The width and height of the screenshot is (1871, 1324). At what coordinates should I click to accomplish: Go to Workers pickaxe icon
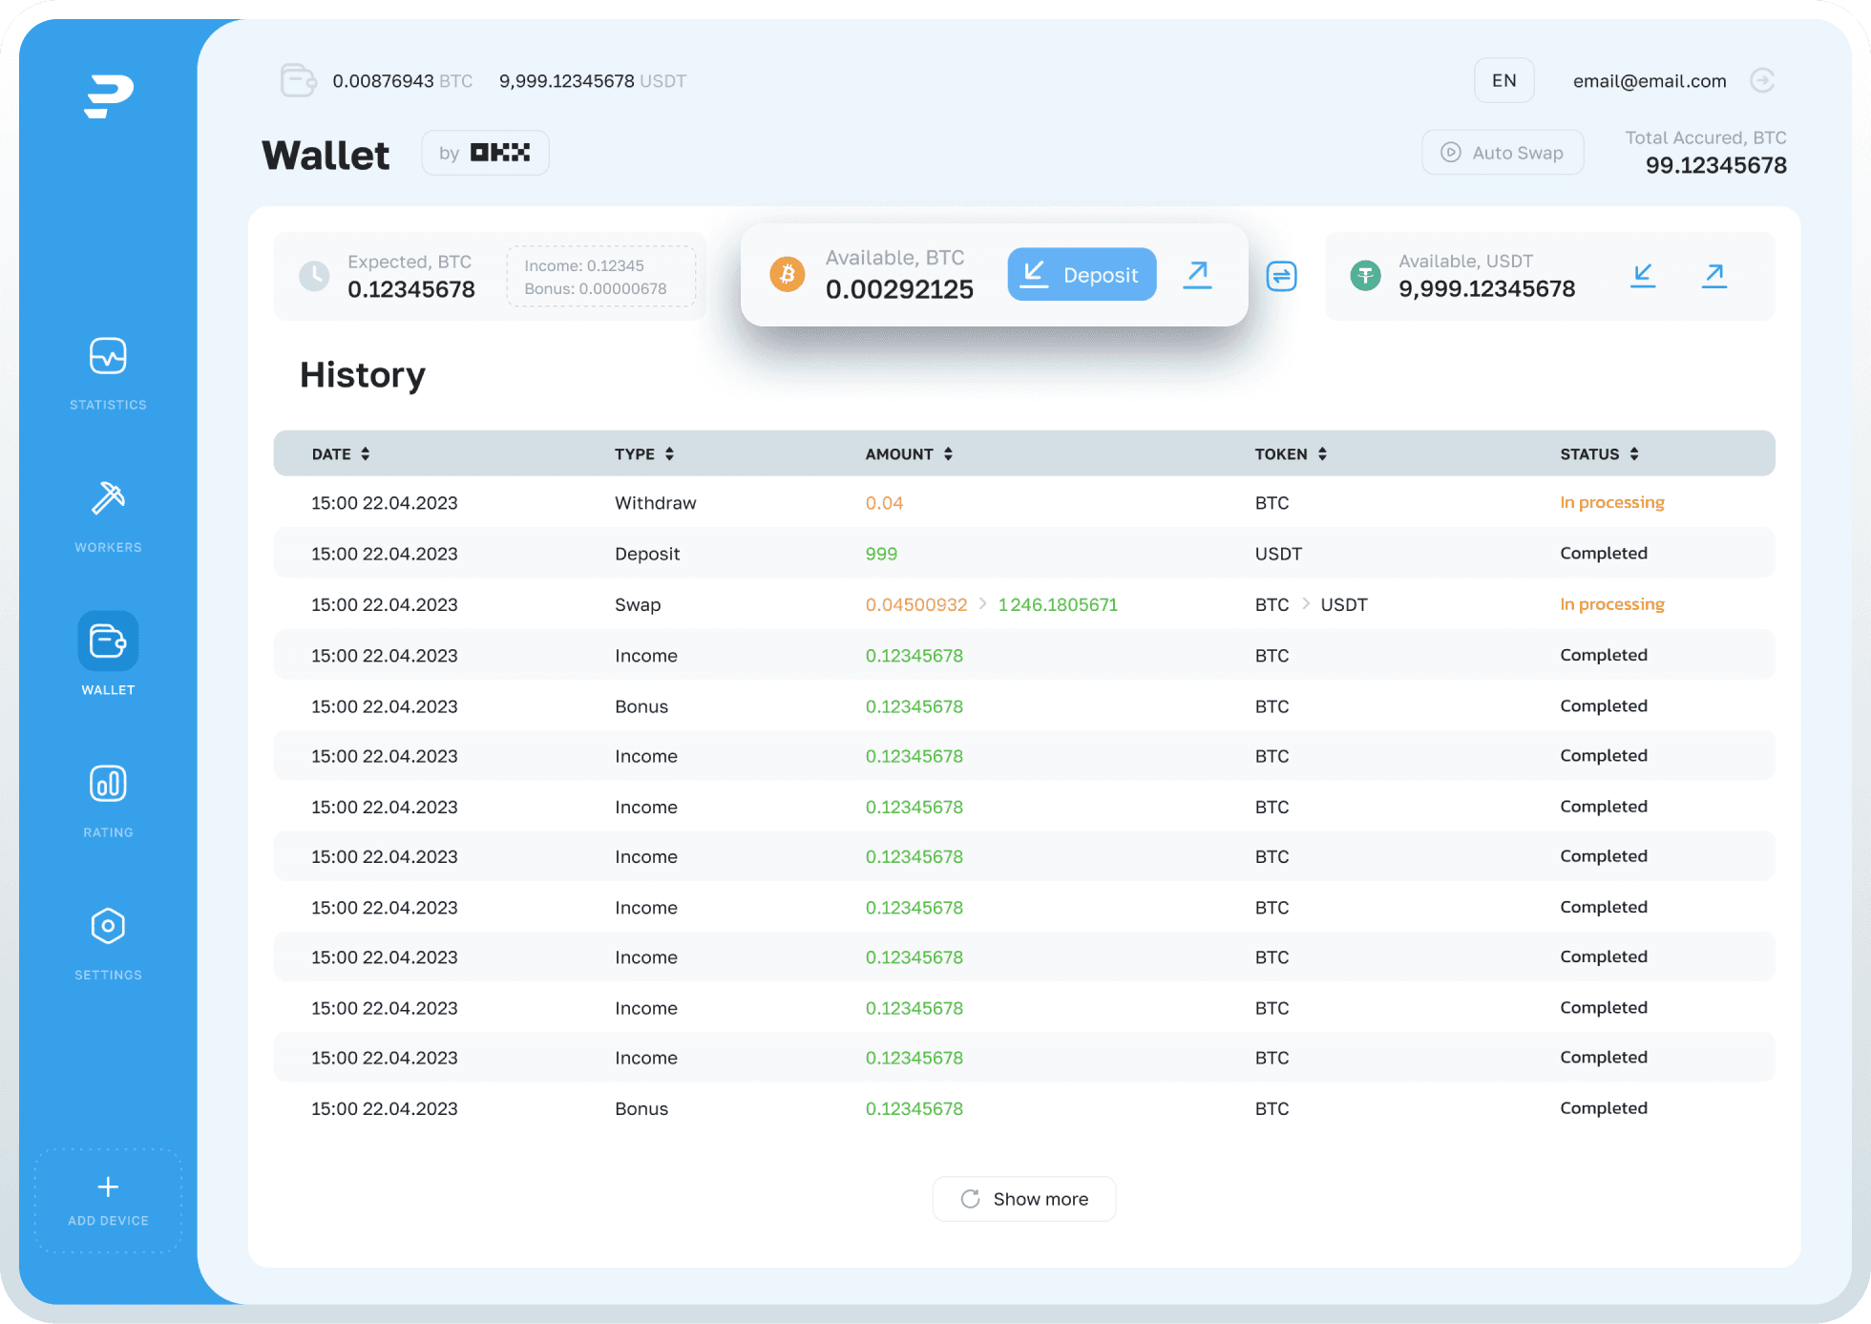(x=108, y=498)
